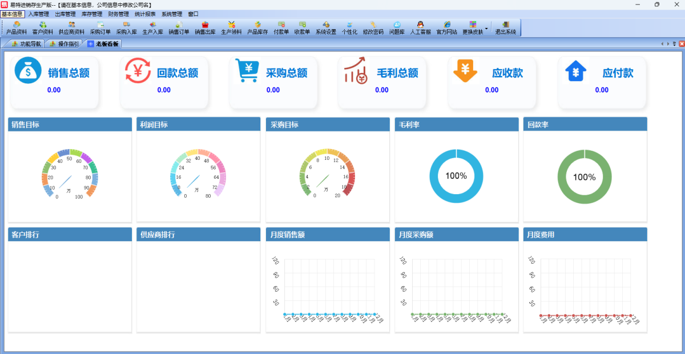
Task: Open the 统计报表 menu
Action: [x=145, y=14]
